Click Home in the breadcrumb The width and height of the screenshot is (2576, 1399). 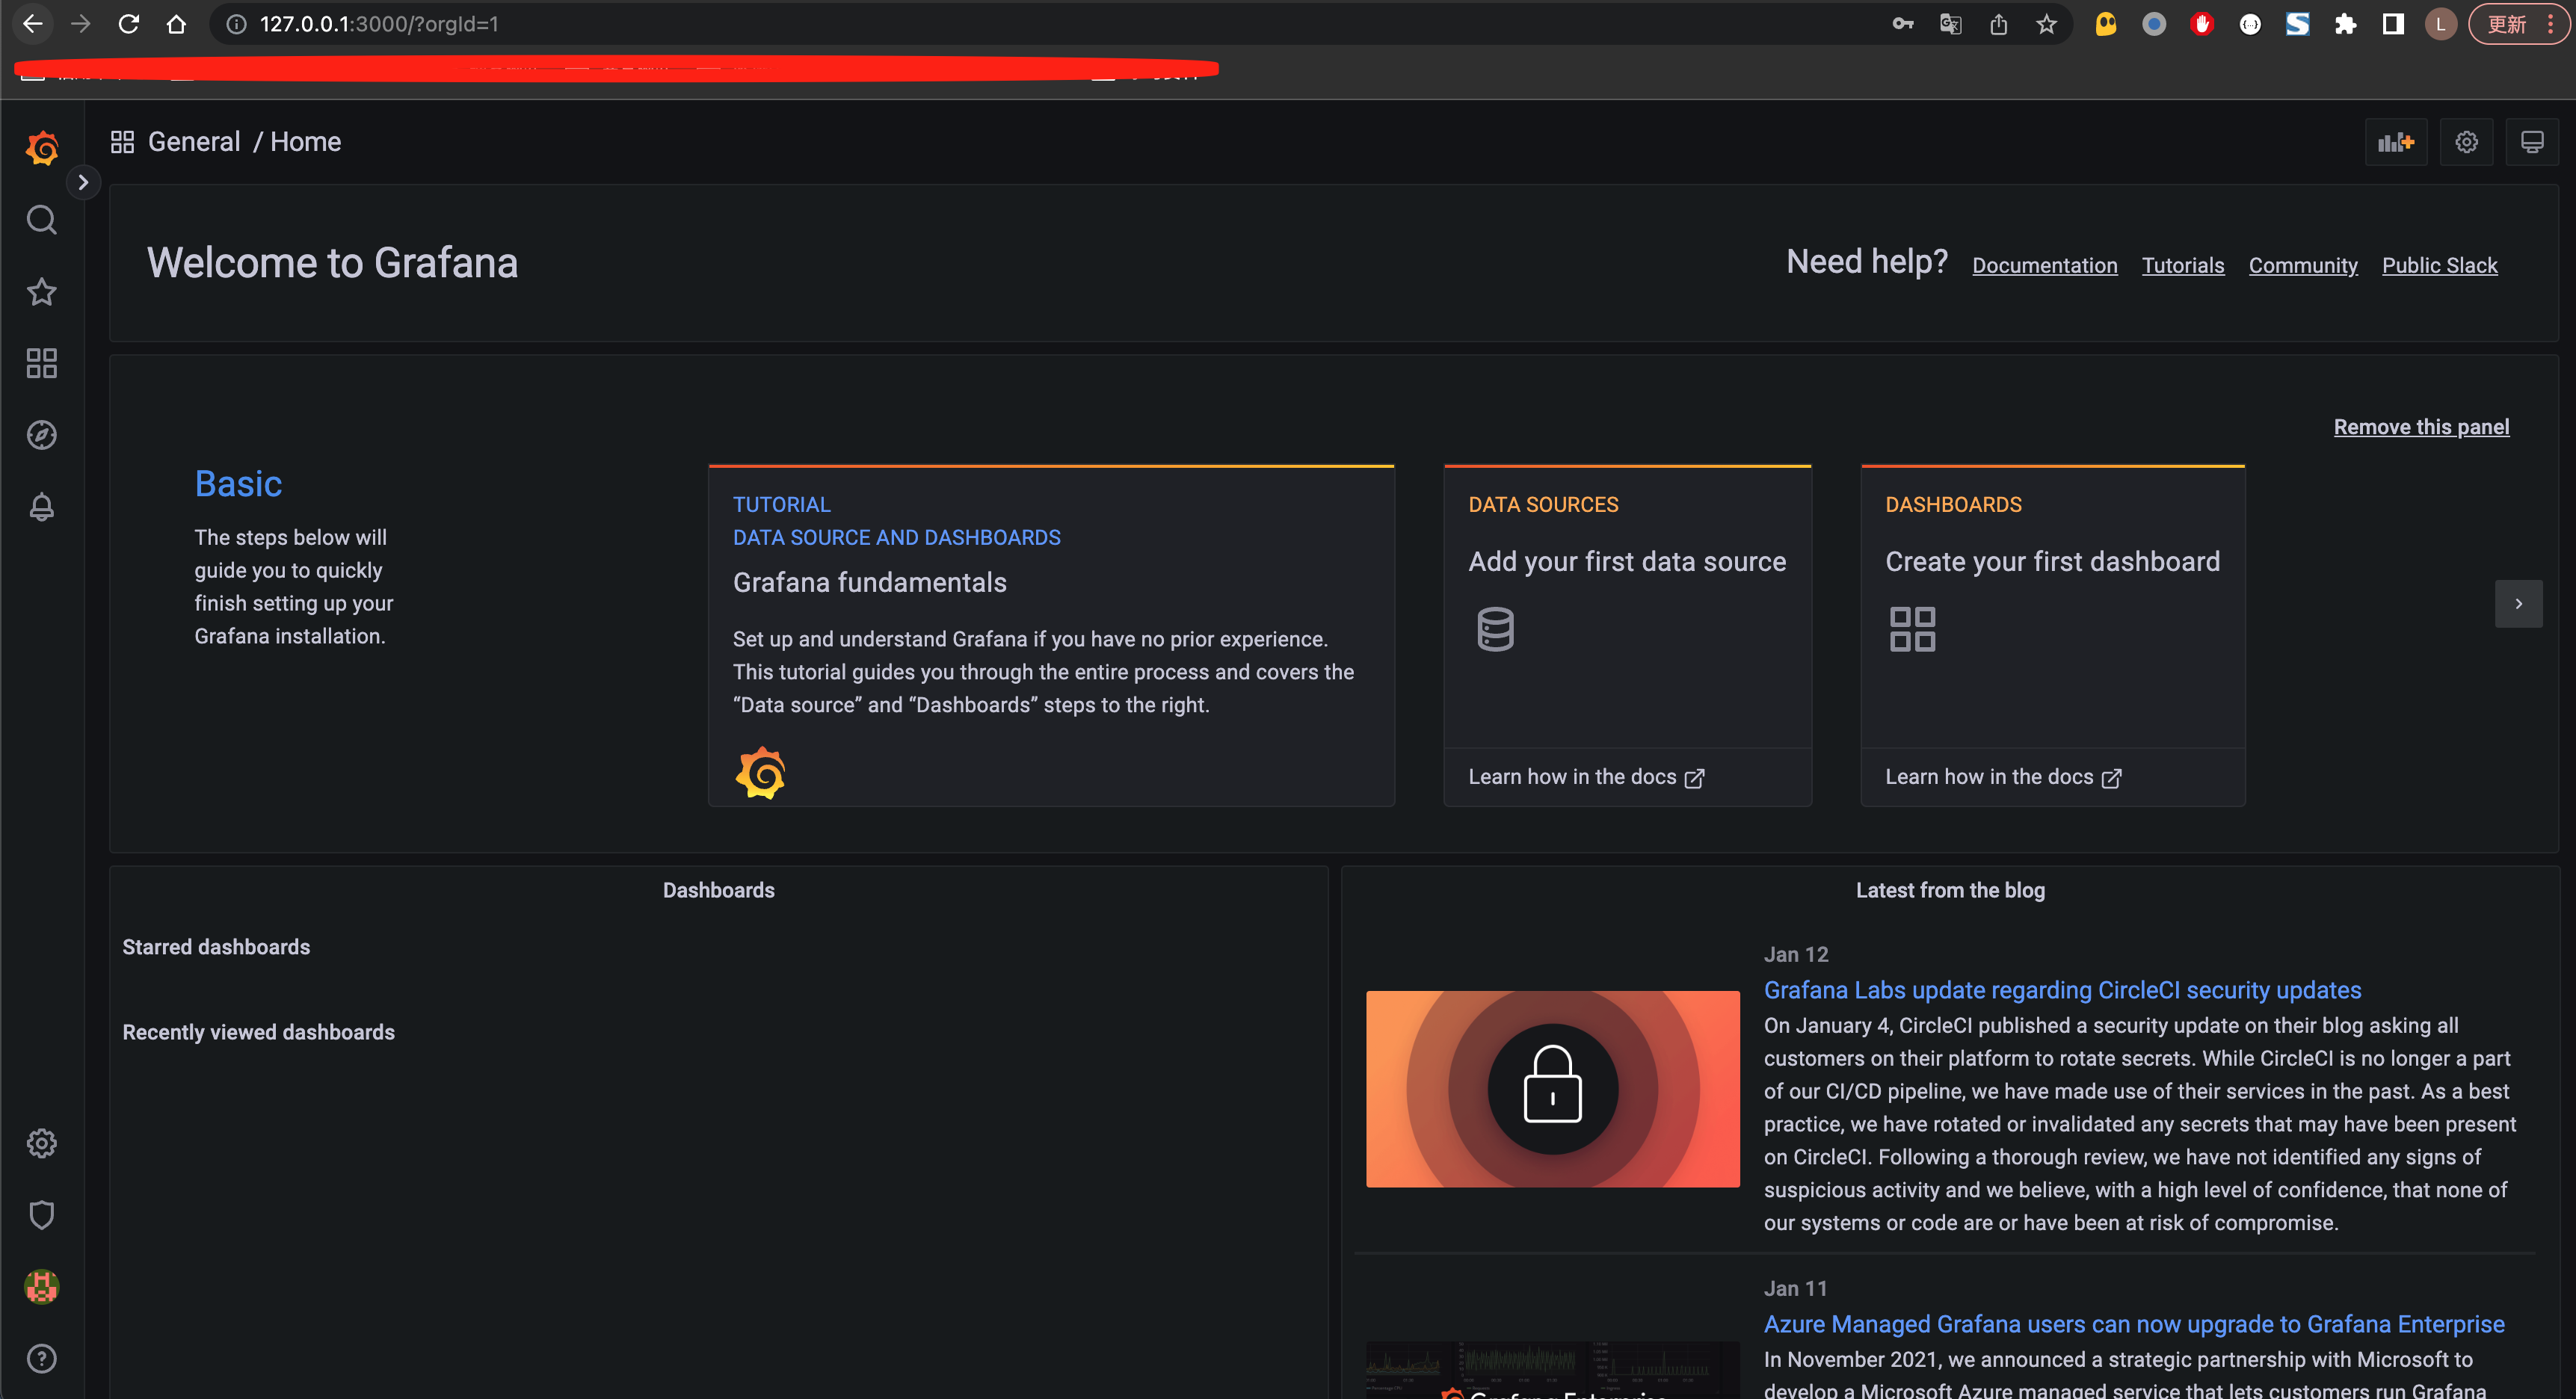coord(306,142)
